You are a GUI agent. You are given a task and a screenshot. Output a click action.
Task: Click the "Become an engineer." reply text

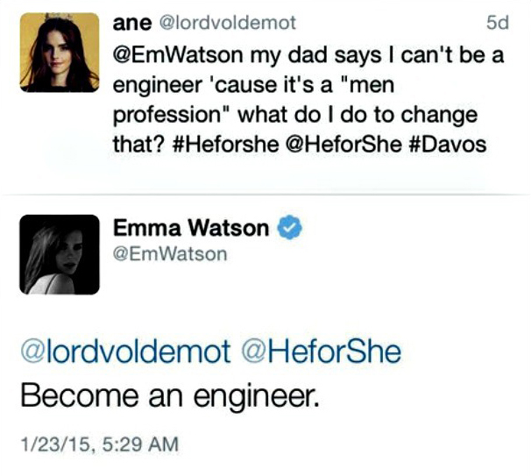[170, 396]
